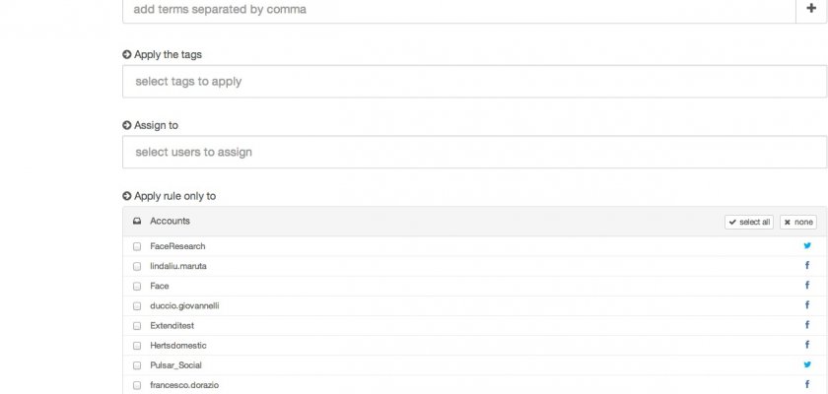Image resolution: width=828 pixels, height=394 pixels.
Task: Click the Twitter icon beside FaceResearch
Action: click(807, 246)
